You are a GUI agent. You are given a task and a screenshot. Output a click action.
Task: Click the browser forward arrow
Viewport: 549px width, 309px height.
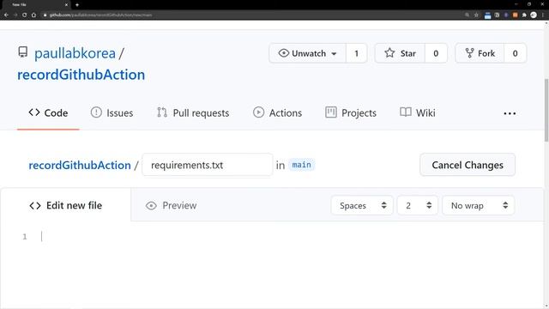click(15, 15)
